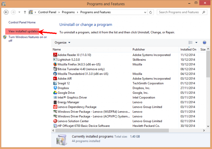Select the Adobe AIR icon
This screenshot has height=149, width=212.
(55, 78)
